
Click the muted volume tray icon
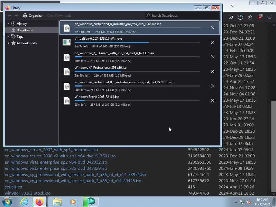pyautogui.click(x=249, y=202)
